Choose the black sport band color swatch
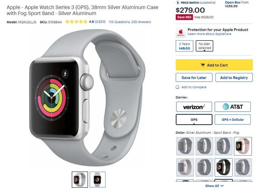 click(x=223, y=167)
